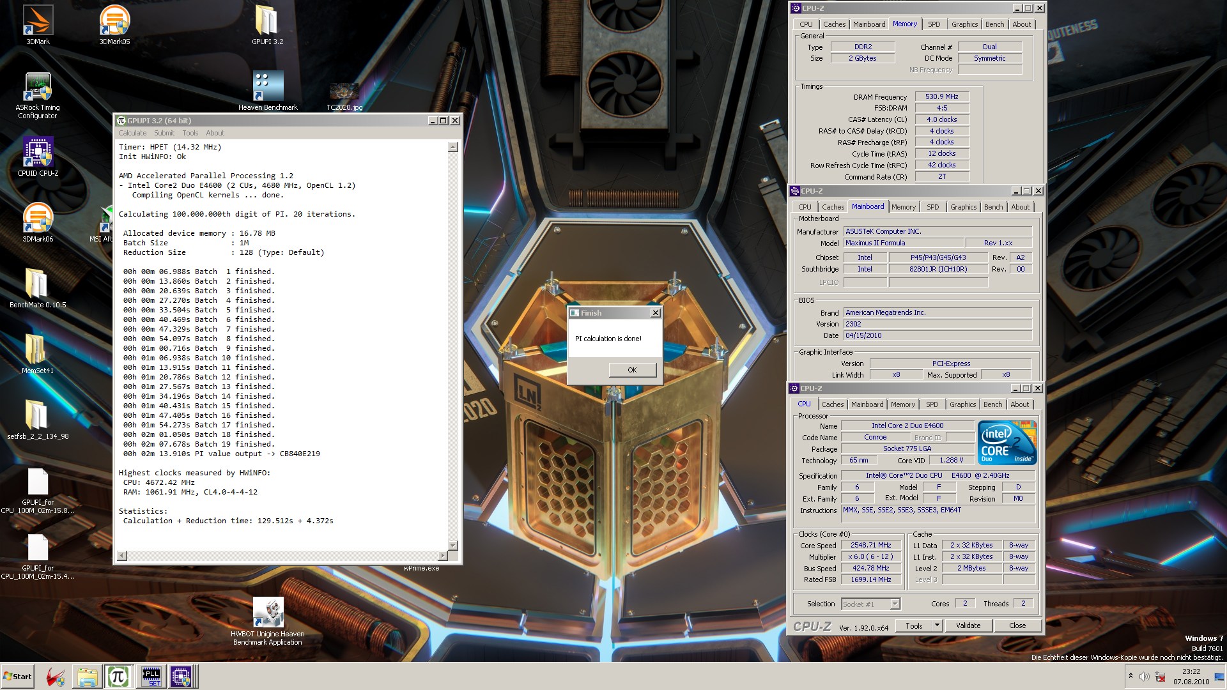The image size is (1227, 690).
Task: Click OK in the Finish dialog
Action: (631, 370)
